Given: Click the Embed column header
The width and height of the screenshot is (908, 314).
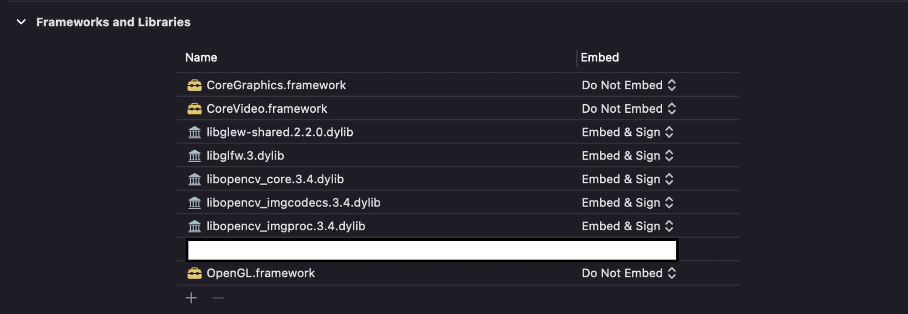Looking at the screenshot, I should (599, 58).
